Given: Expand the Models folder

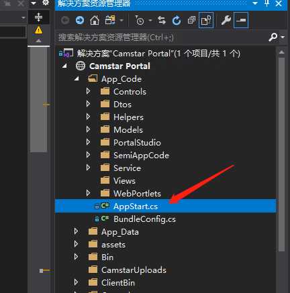Looking at the screenshot, I should [88, 129].
